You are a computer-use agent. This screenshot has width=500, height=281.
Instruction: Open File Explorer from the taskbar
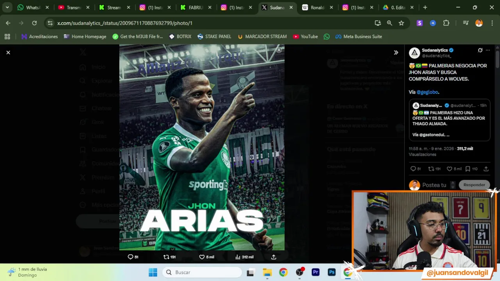pyautogui.click(x=267, y=272)
